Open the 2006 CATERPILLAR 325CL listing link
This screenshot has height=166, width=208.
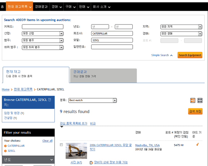[x=111, y=147]
